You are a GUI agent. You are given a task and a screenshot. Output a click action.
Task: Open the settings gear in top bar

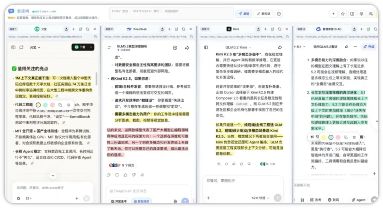coord(361,14)
